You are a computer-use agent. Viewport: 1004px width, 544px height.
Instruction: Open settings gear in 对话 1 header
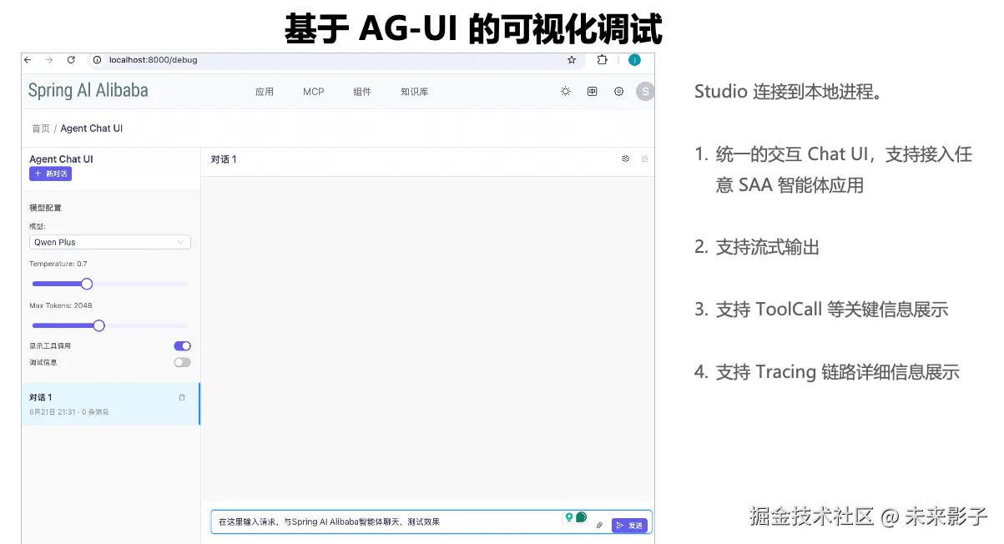(x=626, y=159)
